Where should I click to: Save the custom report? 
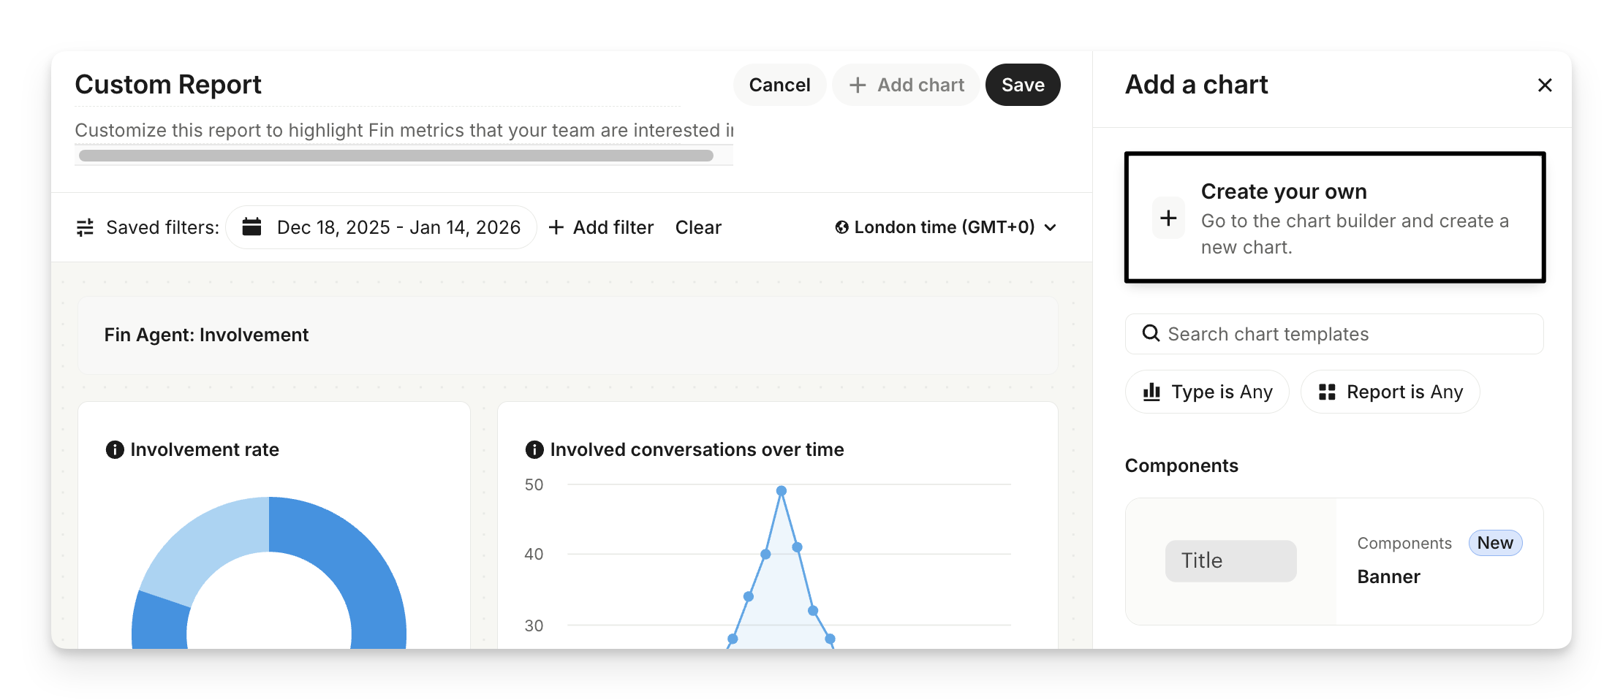pos(1022,85)
